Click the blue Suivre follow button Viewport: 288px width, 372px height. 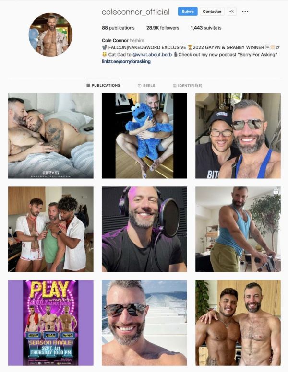click(x=188, y=12)
